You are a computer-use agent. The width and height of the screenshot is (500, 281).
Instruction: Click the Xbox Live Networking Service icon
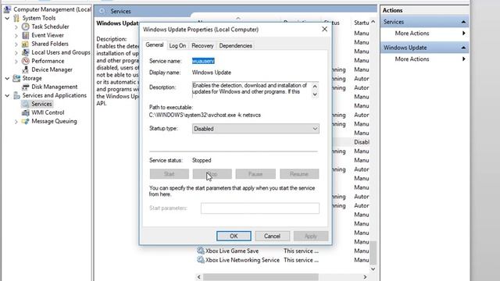200,260
